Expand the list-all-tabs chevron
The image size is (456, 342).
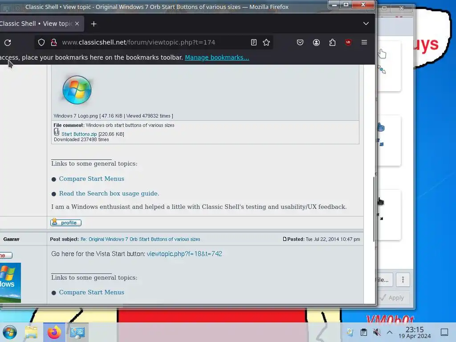[x=366, y=24]
